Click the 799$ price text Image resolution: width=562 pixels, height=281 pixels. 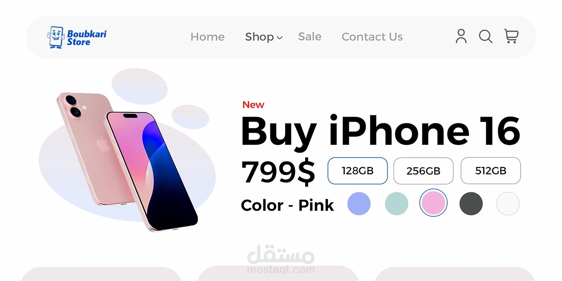coord(278,171)
